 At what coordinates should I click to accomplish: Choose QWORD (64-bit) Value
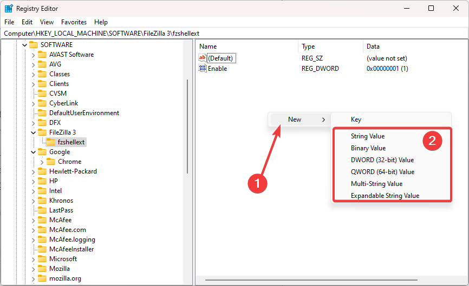point(382,172)
